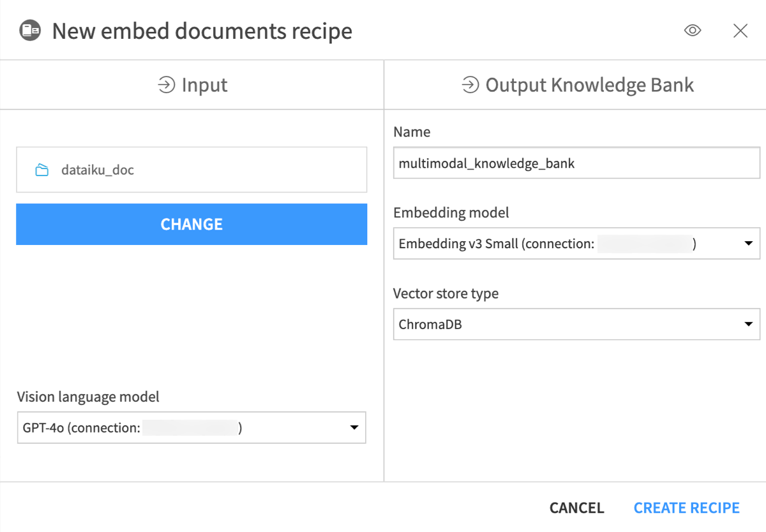
Task: Open the Vision language model dropdown
Action: click(x=191, y=427)
